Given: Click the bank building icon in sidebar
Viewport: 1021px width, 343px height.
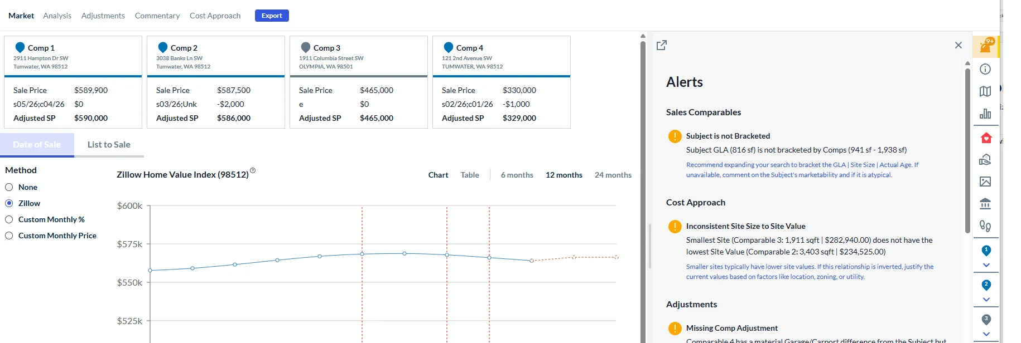Looking at the screenshot, I should tap(985, 204).
